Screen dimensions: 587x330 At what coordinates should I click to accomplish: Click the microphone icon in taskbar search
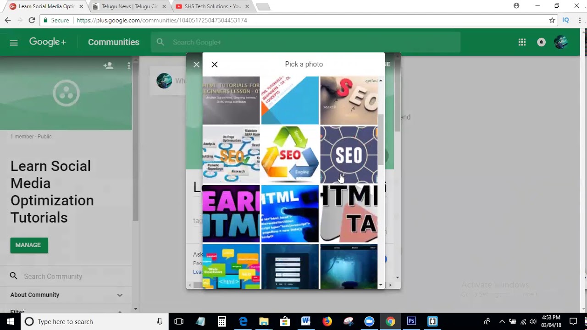tap(160, 321)
